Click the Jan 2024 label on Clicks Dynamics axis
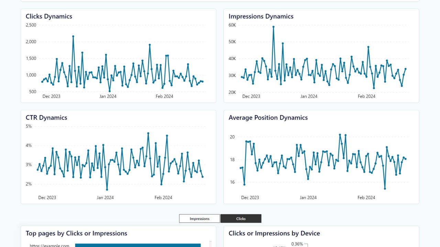Viewport: 440px width, 247px height. pos(108,96)
